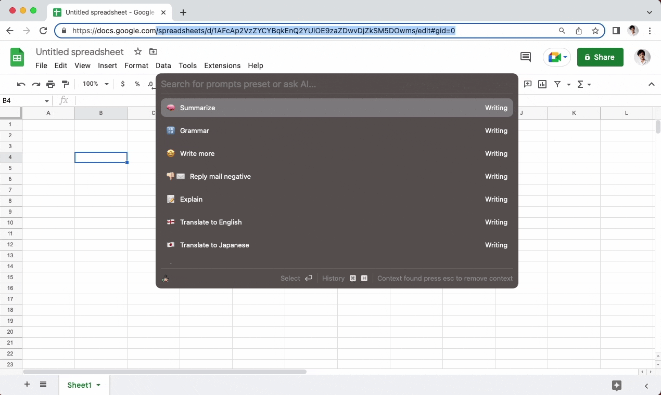Insert a chart using the chart icon
The image size is (661, 395).
click(x=542, y=84)
